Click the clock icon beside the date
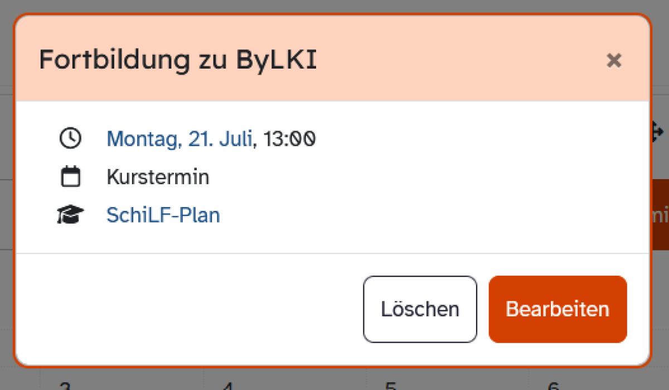The image size is (669, 390). (x=70, y=138)
